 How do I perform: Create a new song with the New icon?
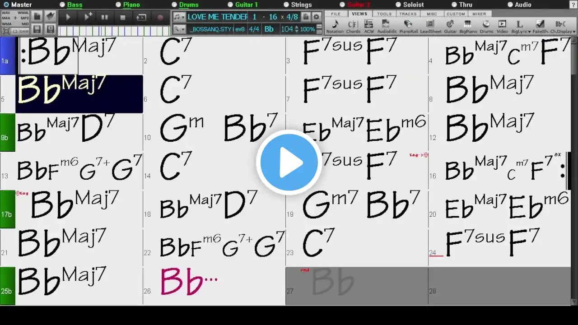pyautogui.click(x=37, y=17)
